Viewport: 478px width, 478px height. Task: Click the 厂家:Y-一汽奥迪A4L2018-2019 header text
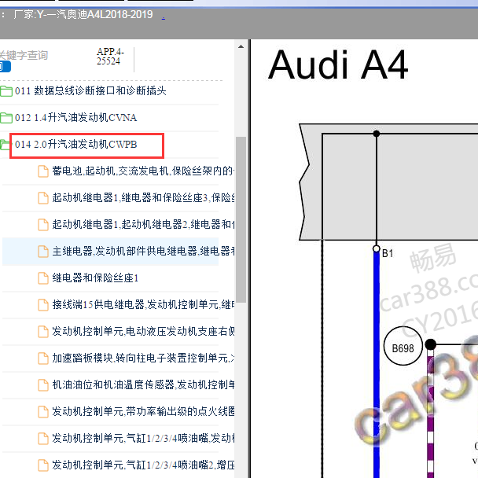click(x=83, y=14)
